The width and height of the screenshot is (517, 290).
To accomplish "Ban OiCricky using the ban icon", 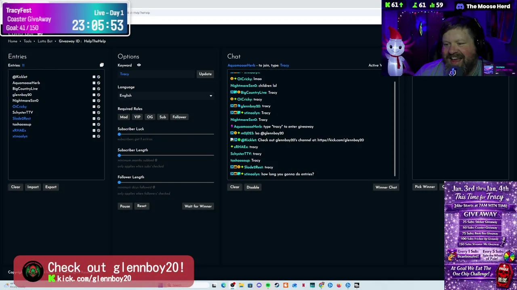I will point(99,107).
